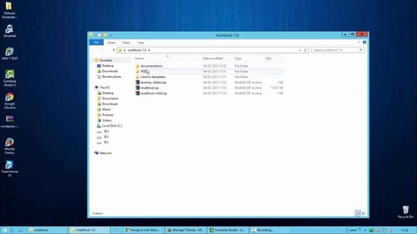Open the VMware Workstation desktop icon
The height and width of the screenshot is (234, 417).
click(9, 10)
